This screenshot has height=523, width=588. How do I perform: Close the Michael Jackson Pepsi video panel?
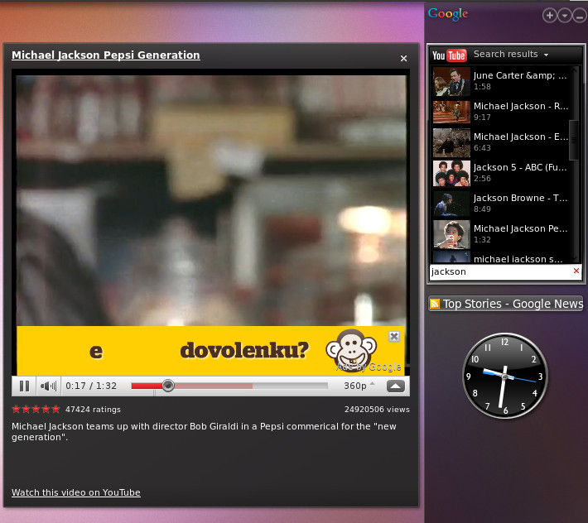click(403, 59)
